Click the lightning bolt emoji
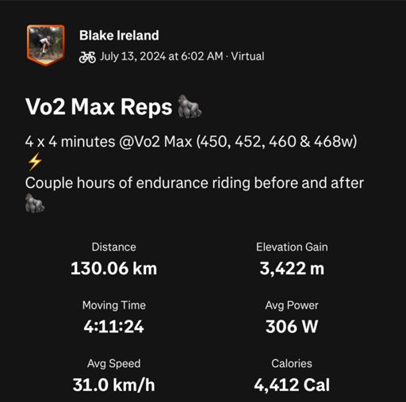Screen dimensions: 406x402 (x=35, y=162)
